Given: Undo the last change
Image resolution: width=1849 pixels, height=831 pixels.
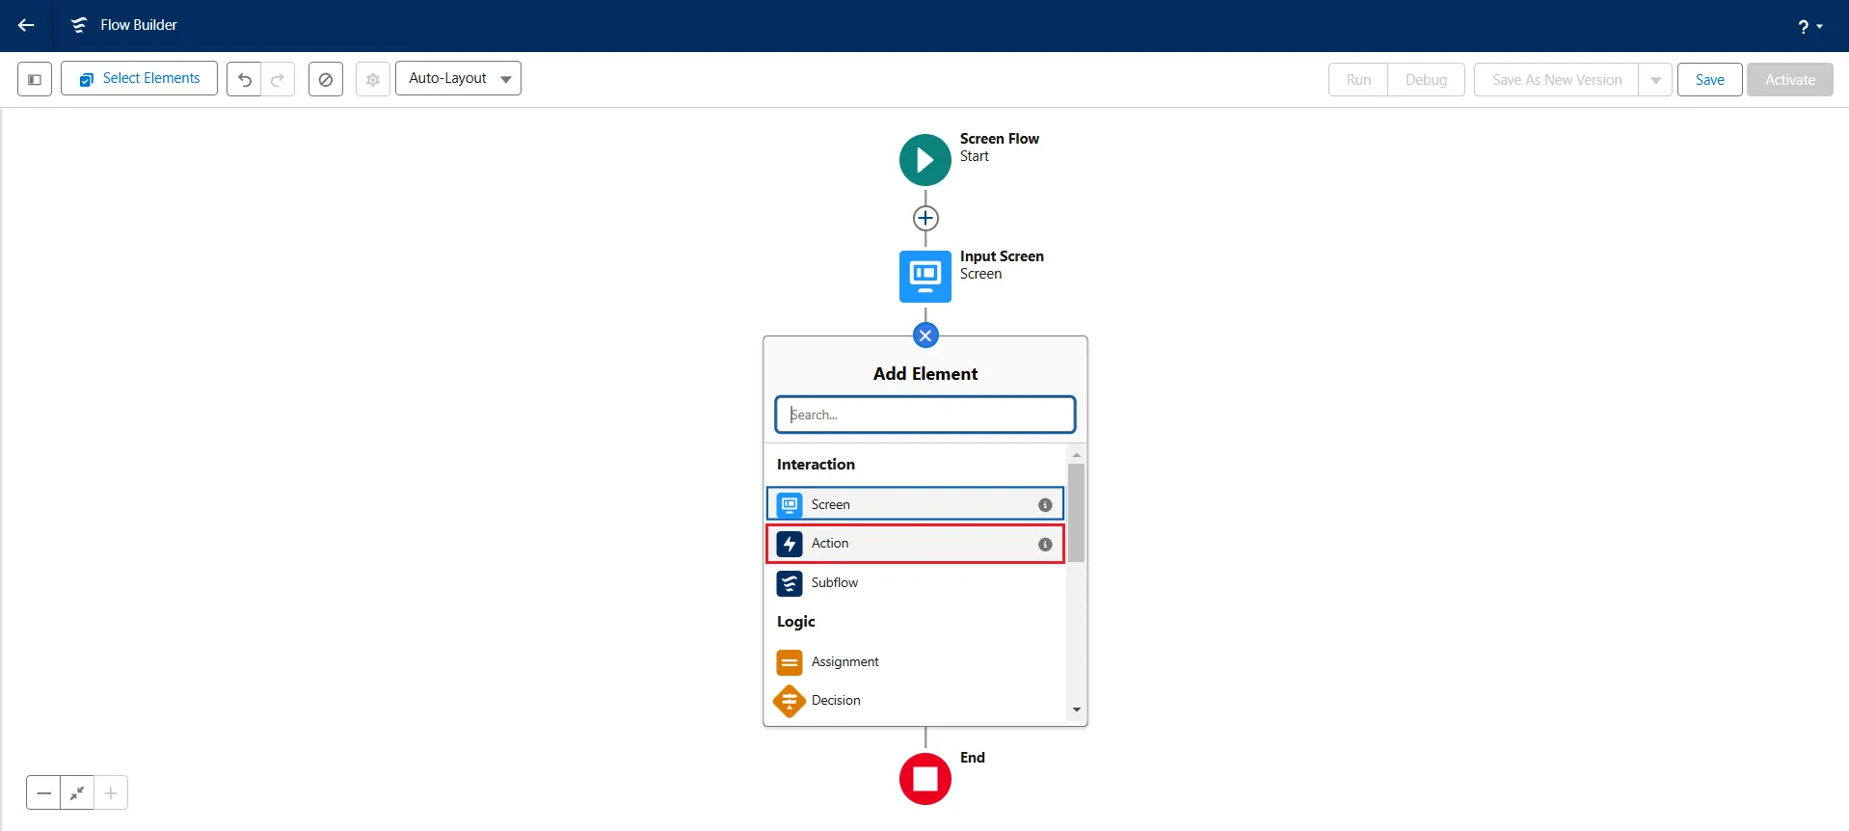Looking at the screenshot, I should click(x=245, y=79).
